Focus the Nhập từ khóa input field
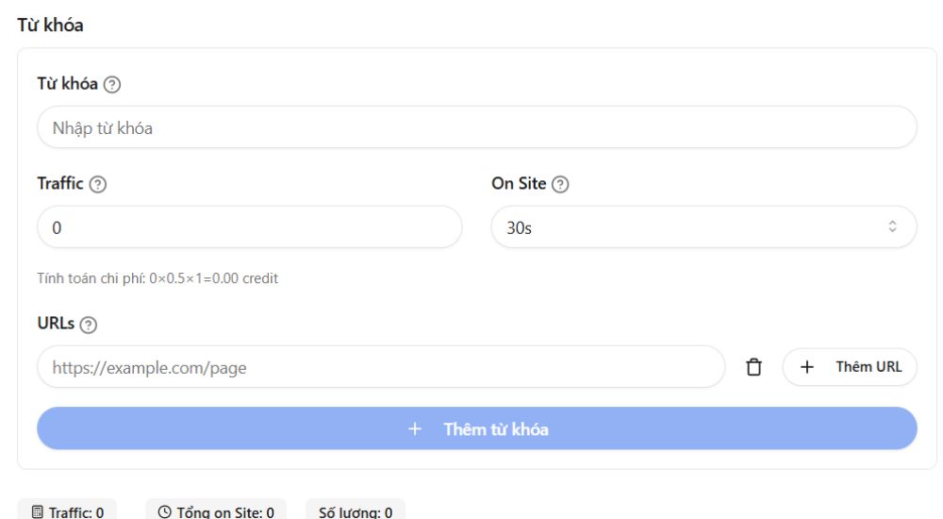The image size is (943, 519). click(477, 127)
